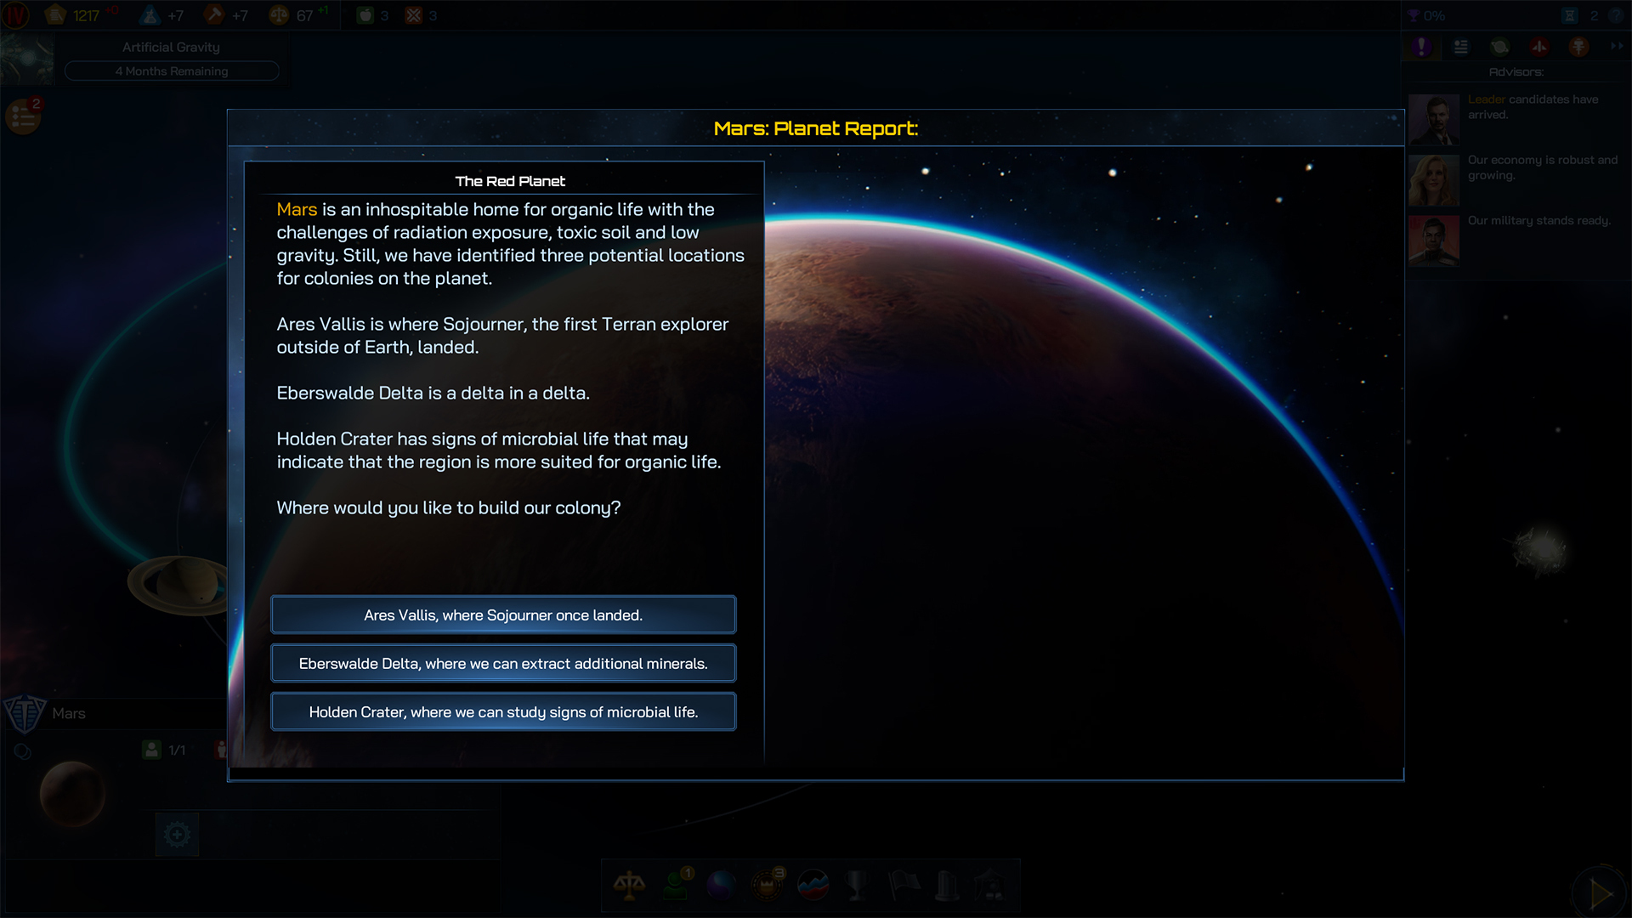Select Eberswalde Delta for extracting minerals
Screen dimensions: 1632x918
click(x=503, y=663)
